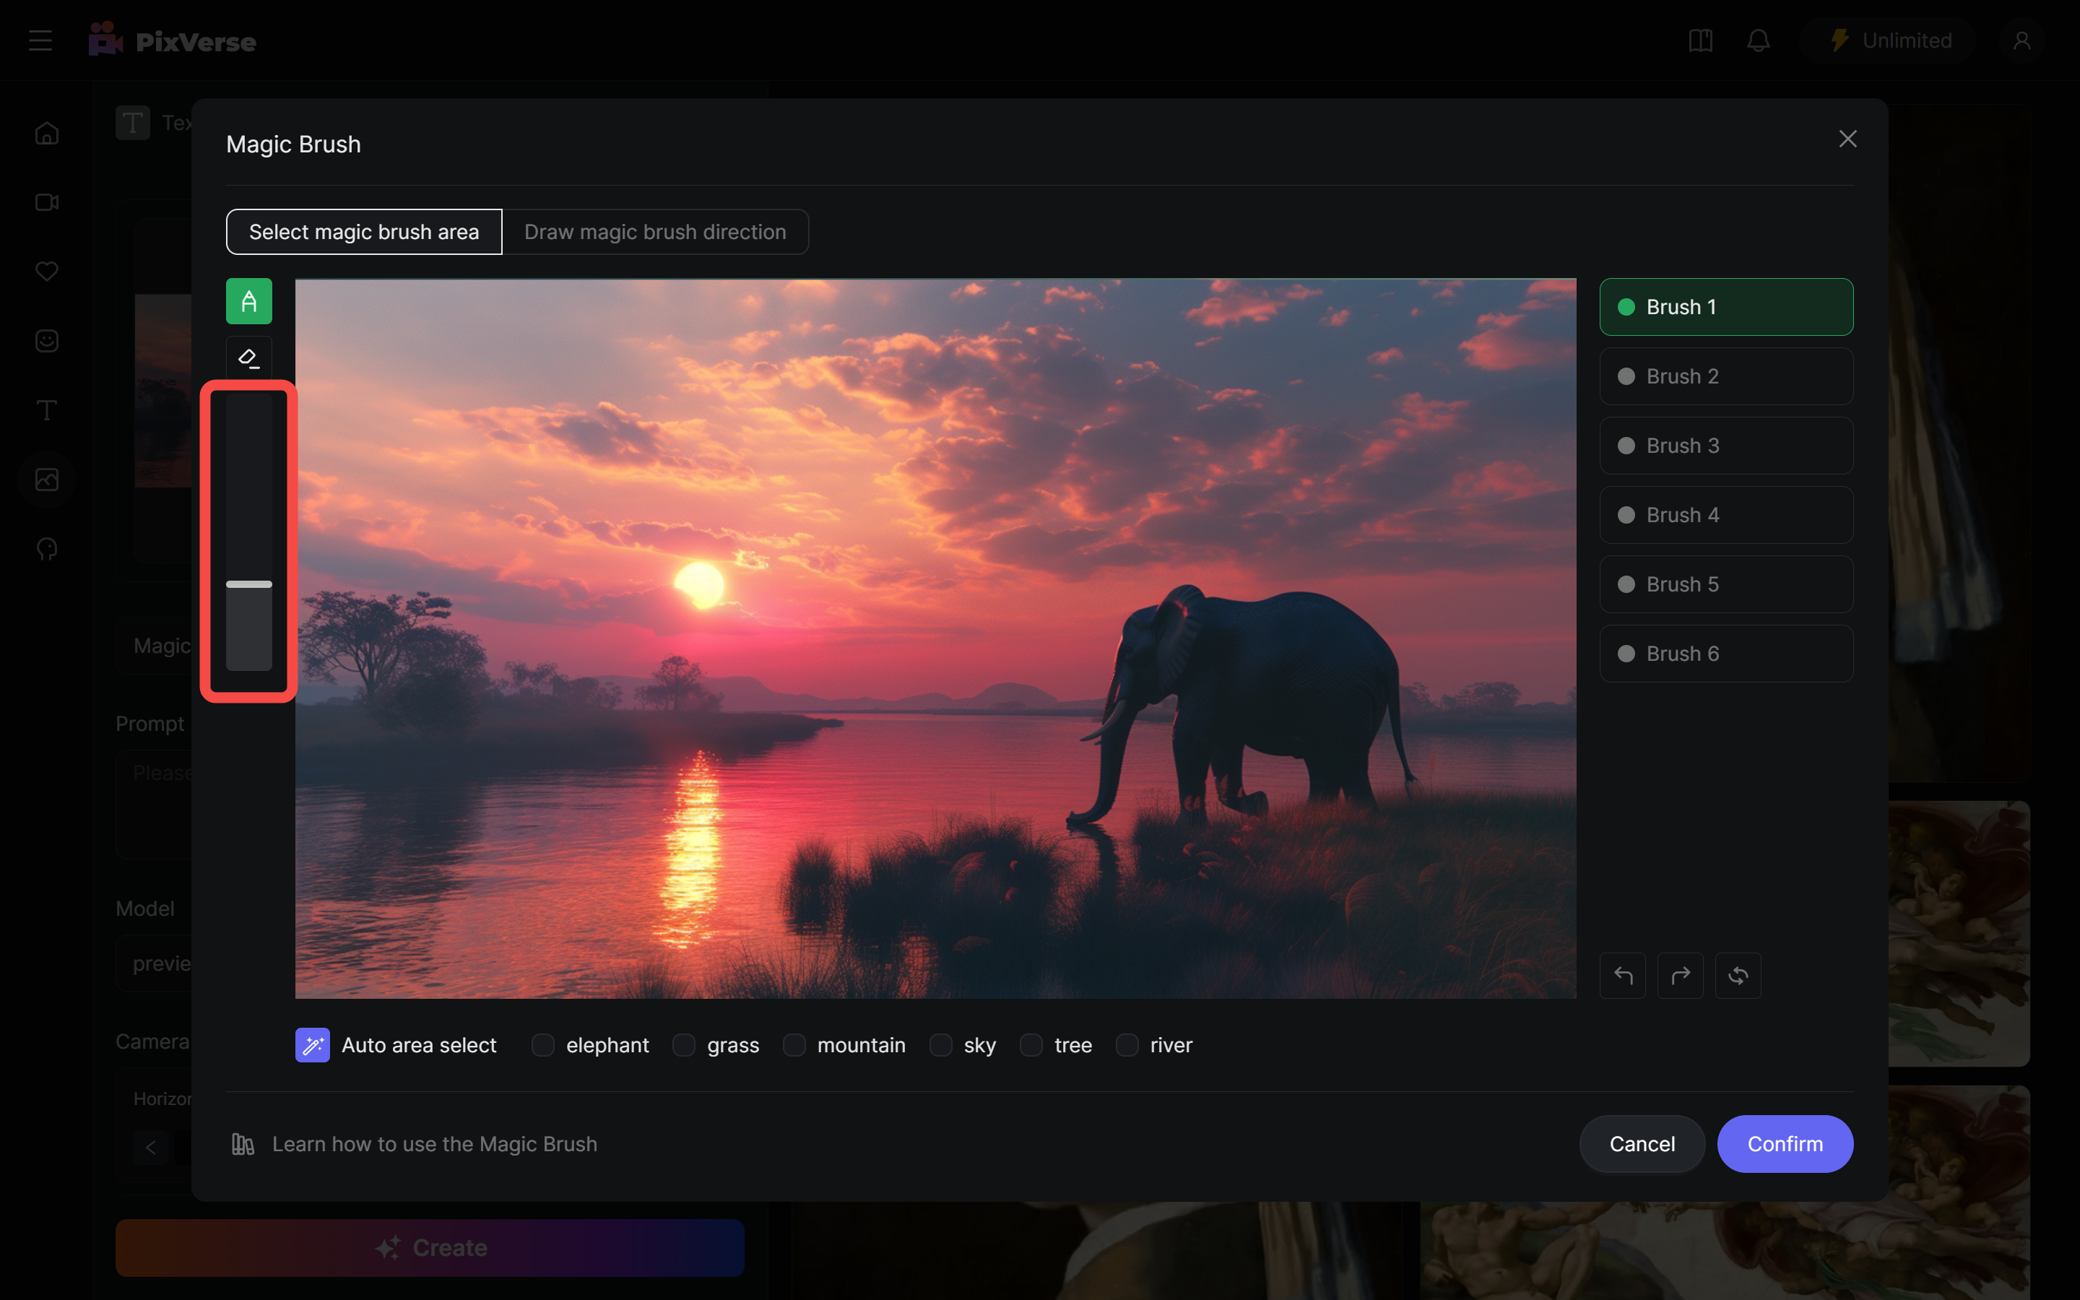Open the smiley face sidebar icon
This screenshot has width=2080, height=1300.
pyautogui.click(x=46, y=340)
